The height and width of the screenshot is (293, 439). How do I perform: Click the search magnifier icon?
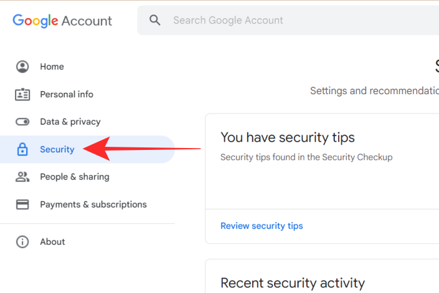point(155,20)
